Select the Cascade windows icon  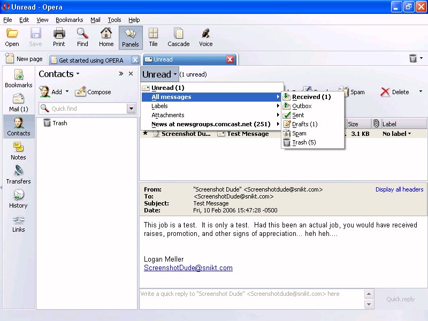(178, 37)
